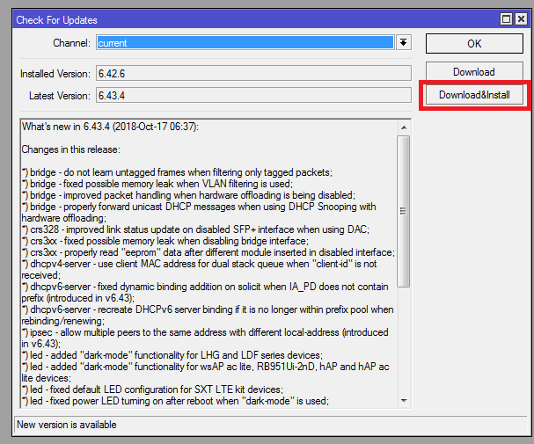Image resolution: width=534 pixels, height=444 pixels.
Task: Click line 'crs3xx - properly read eeprom data'
Action: pyautogui.click(x=208, y=252)
